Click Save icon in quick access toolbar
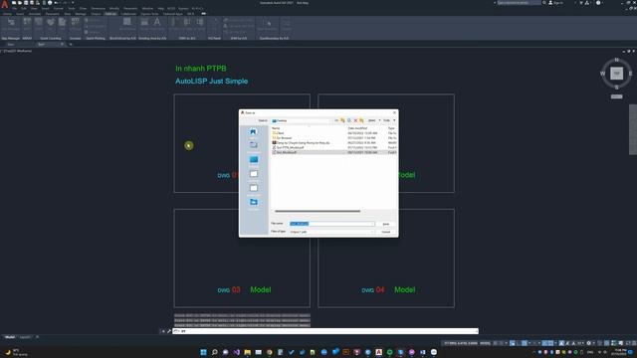Viewport: 637px width, 358px height. point(26,3)
